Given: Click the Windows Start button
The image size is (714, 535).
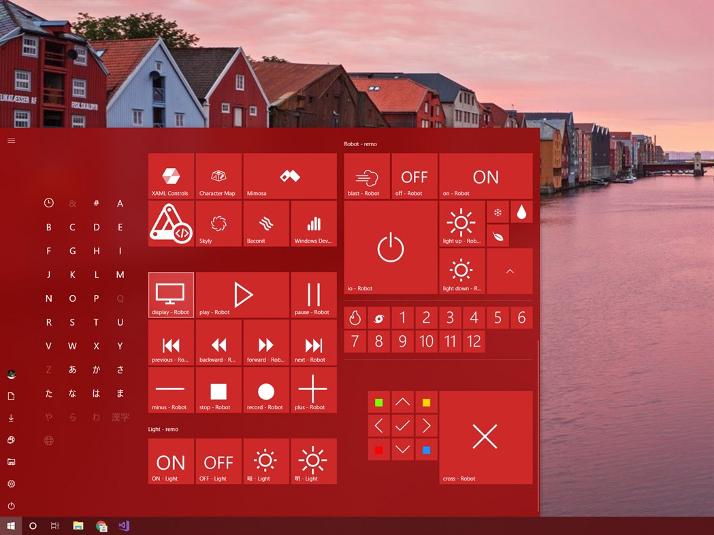Looking at the screenshot, I should click(x=11, y=526).
